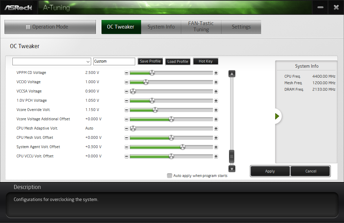Decrease VCCSA Voltage with minus button
Image resolution: width=344 pixels, height=223 pixels.
127,91
